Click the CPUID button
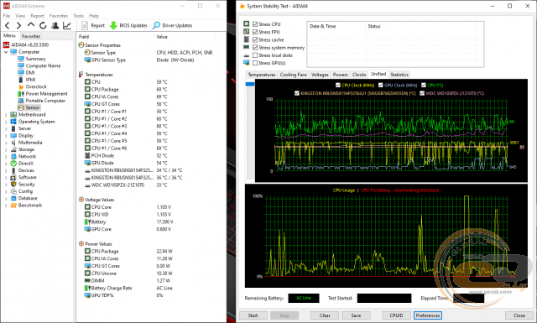The image size is (537, 323). pyautogui.click(x=396, y=315)
